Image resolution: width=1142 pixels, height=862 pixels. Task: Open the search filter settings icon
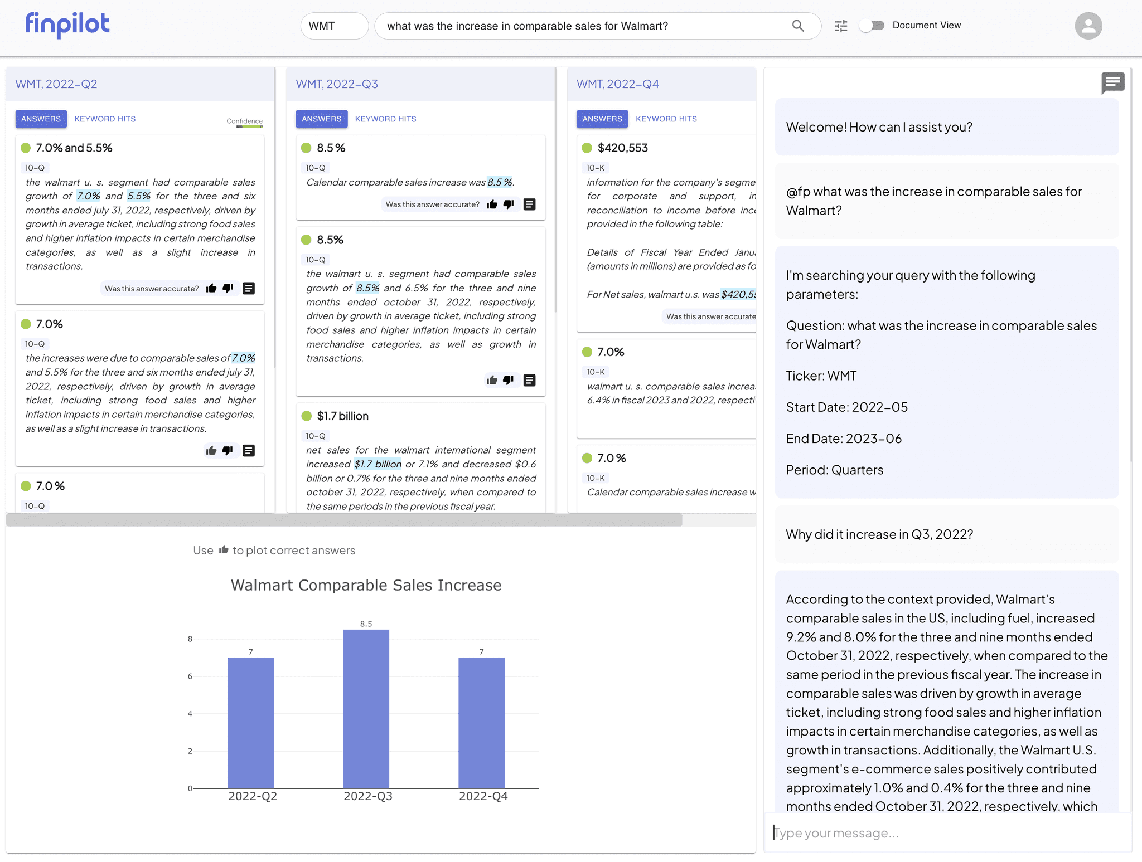pyautogui.click(x=840, y=26)
